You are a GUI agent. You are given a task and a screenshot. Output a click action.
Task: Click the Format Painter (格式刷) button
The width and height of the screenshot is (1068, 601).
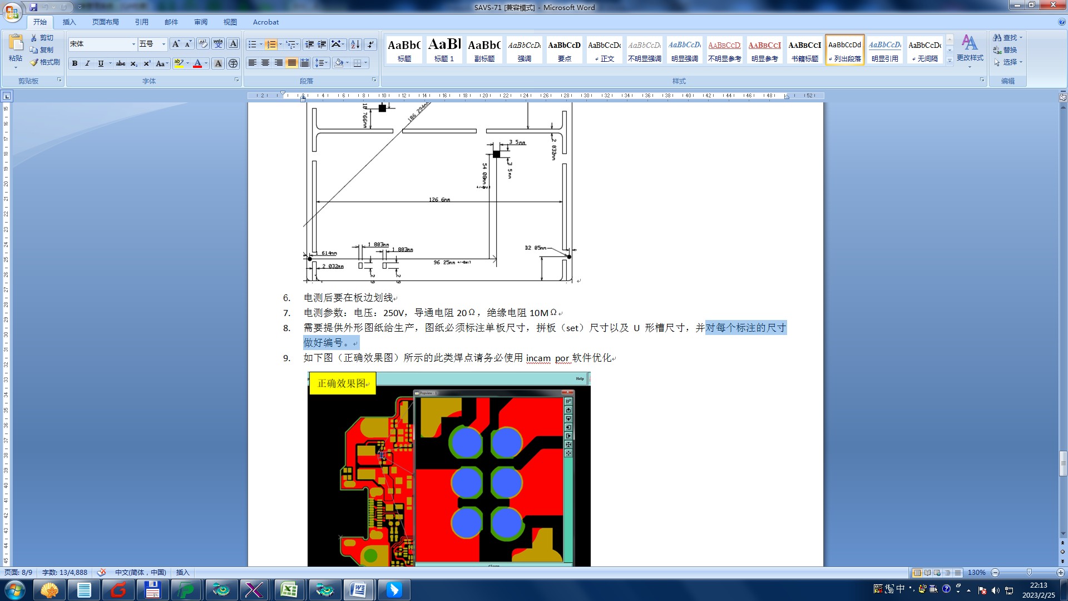[45, 62]
